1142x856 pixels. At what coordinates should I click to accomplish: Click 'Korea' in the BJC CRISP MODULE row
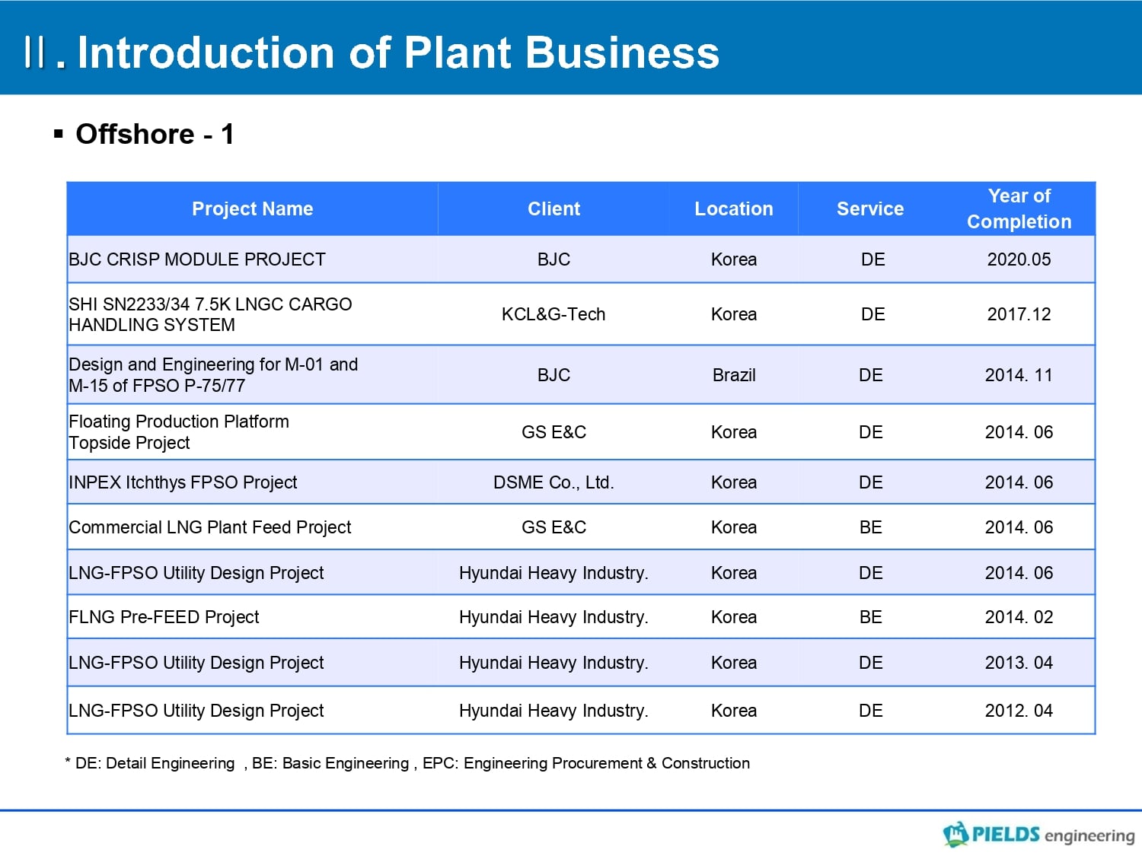click(x=734, y=259)
